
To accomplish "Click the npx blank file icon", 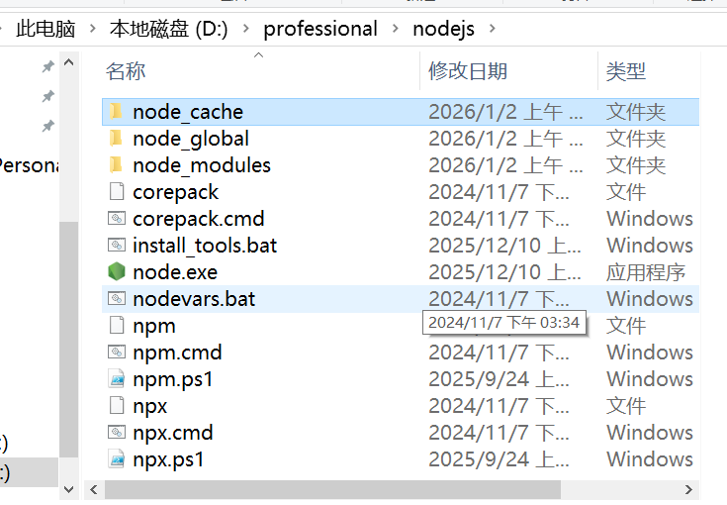I will click(x=117, y=405).
